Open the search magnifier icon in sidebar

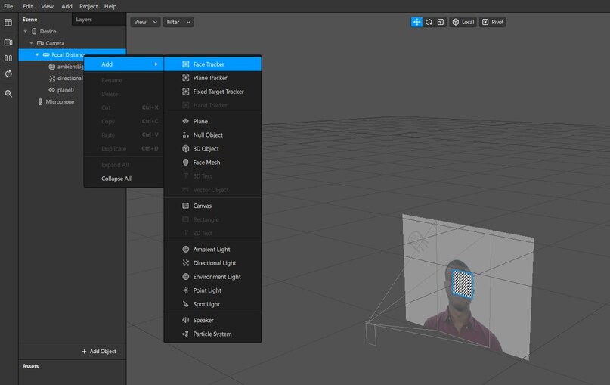pos(8,94)
